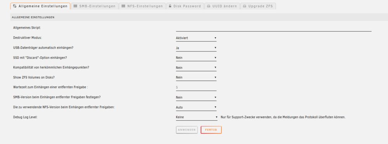The height and width of the screenshot is (144, 388).
Task: Click the Anwenden button
Action: coord(187,130)
